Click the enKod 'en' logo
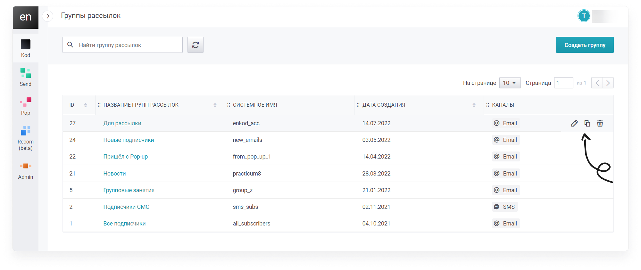This screenshot has width=641, height=270. (x=26, y=18)
